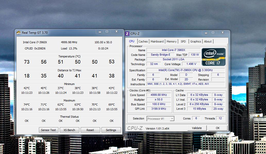The height and width of the screenshot is (154, 266).
Task: Click the Cores count value 6
Action: [196, 118]
